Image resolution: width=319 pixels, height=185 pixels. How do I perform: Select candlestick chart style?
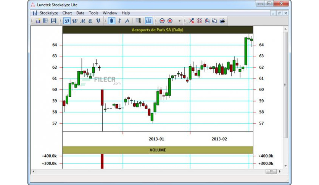click(111, 21)
